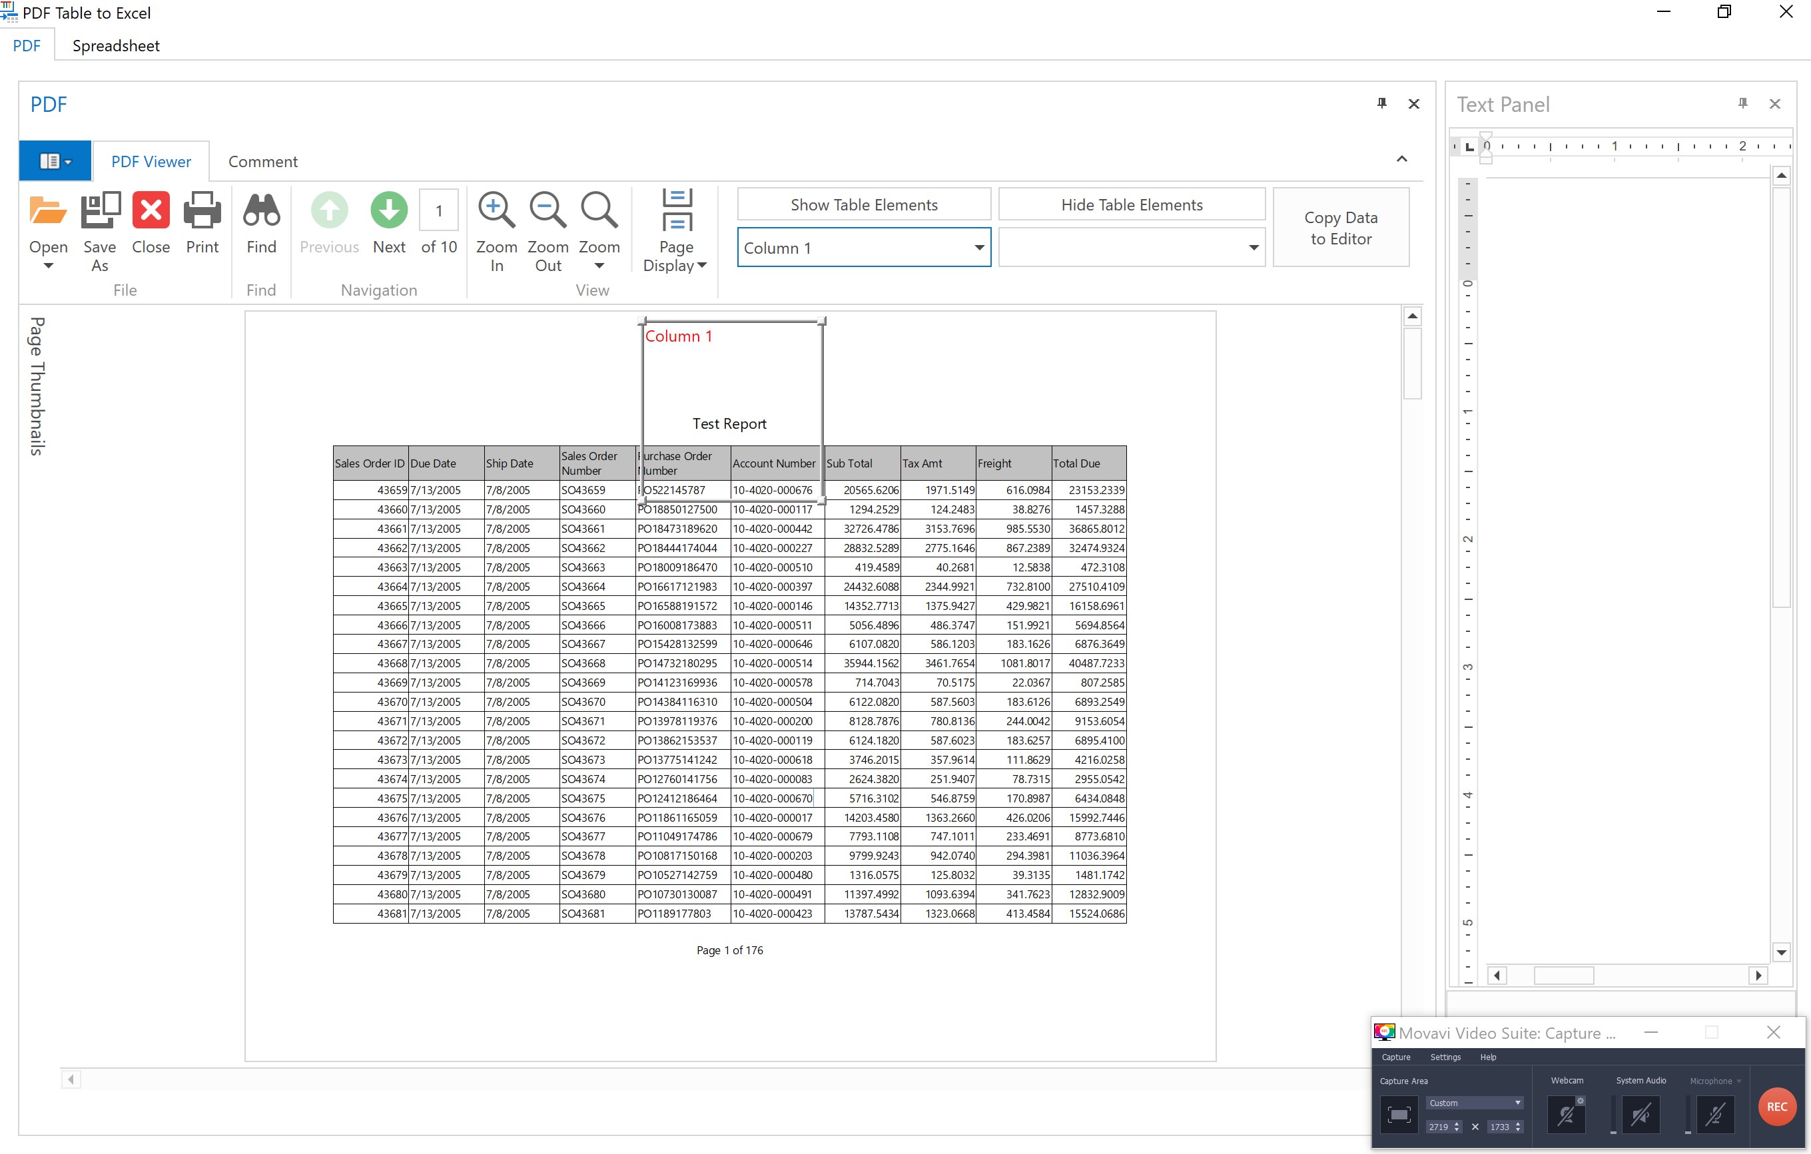The height and width of the screenshot is (1154, 1811).
Task: Go to Next page with green arrow
Action: tap(389, 211)
